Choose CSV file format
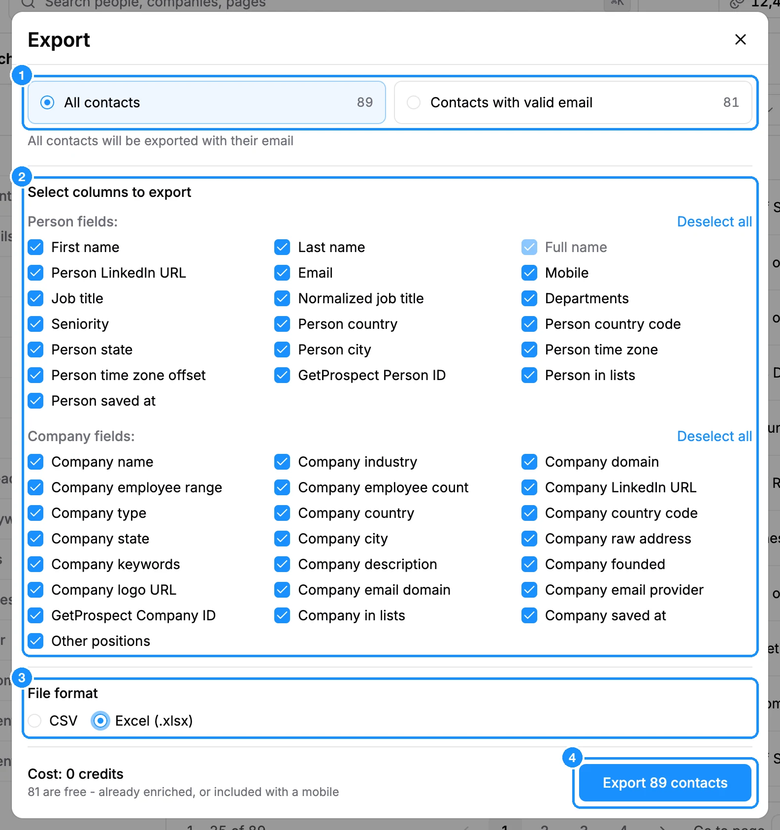 click(x=35, y=721)
